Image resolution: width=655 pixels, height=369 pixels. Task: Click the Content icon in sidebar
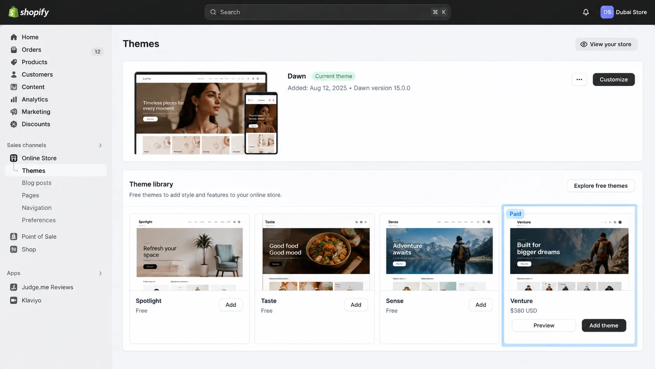point(14,87)
